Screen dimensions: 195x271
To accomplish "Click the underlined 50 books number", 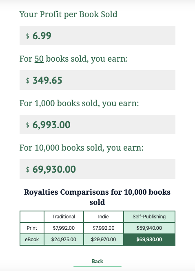I will [39, 59].
